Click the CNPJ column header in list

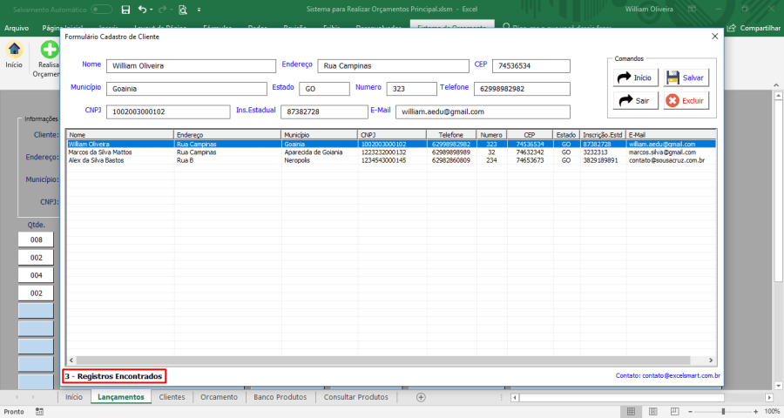click(x=392, y=134)
